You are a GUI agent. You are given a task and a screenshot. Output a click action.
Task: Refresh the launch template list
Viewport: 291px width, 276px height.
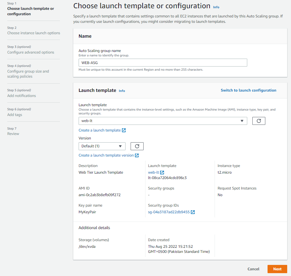click(x=259, y=121)
